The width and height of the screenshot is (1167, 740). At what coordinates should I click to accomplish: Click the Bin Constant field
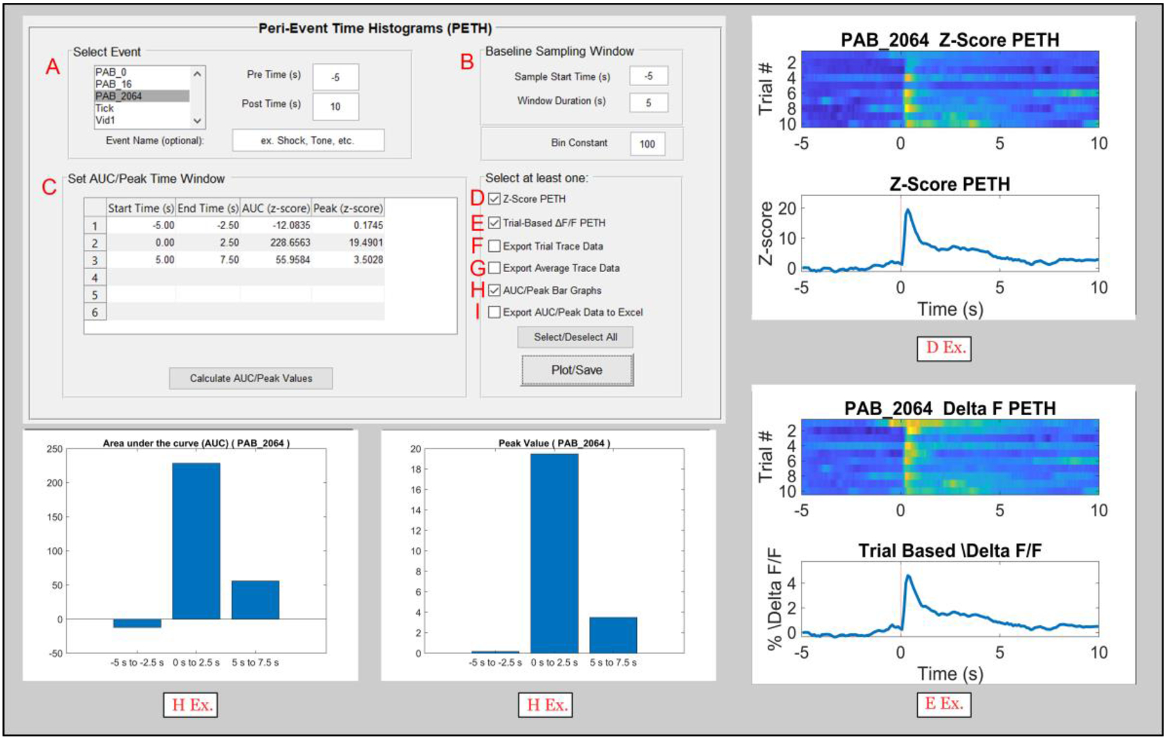click(x=648, y=144)
